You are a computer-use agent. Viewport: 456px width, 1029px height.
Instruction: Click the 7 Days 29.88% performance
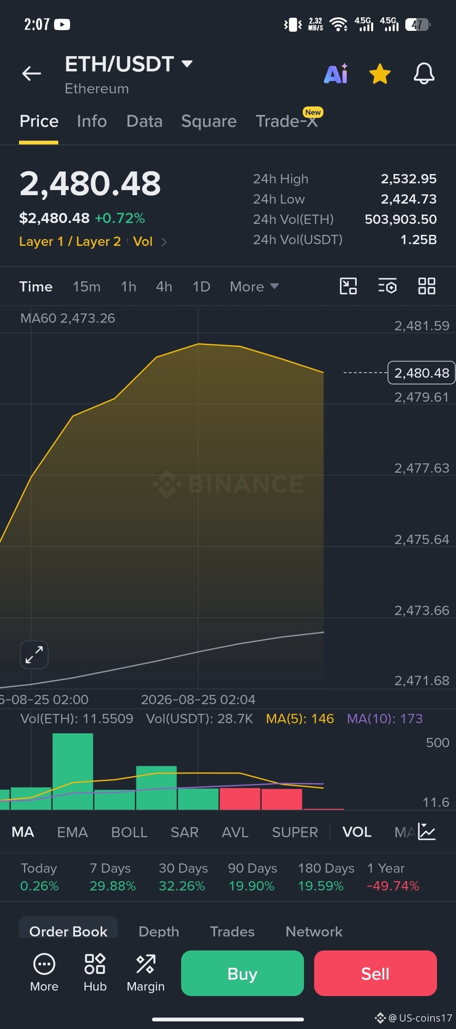(113, 877)
